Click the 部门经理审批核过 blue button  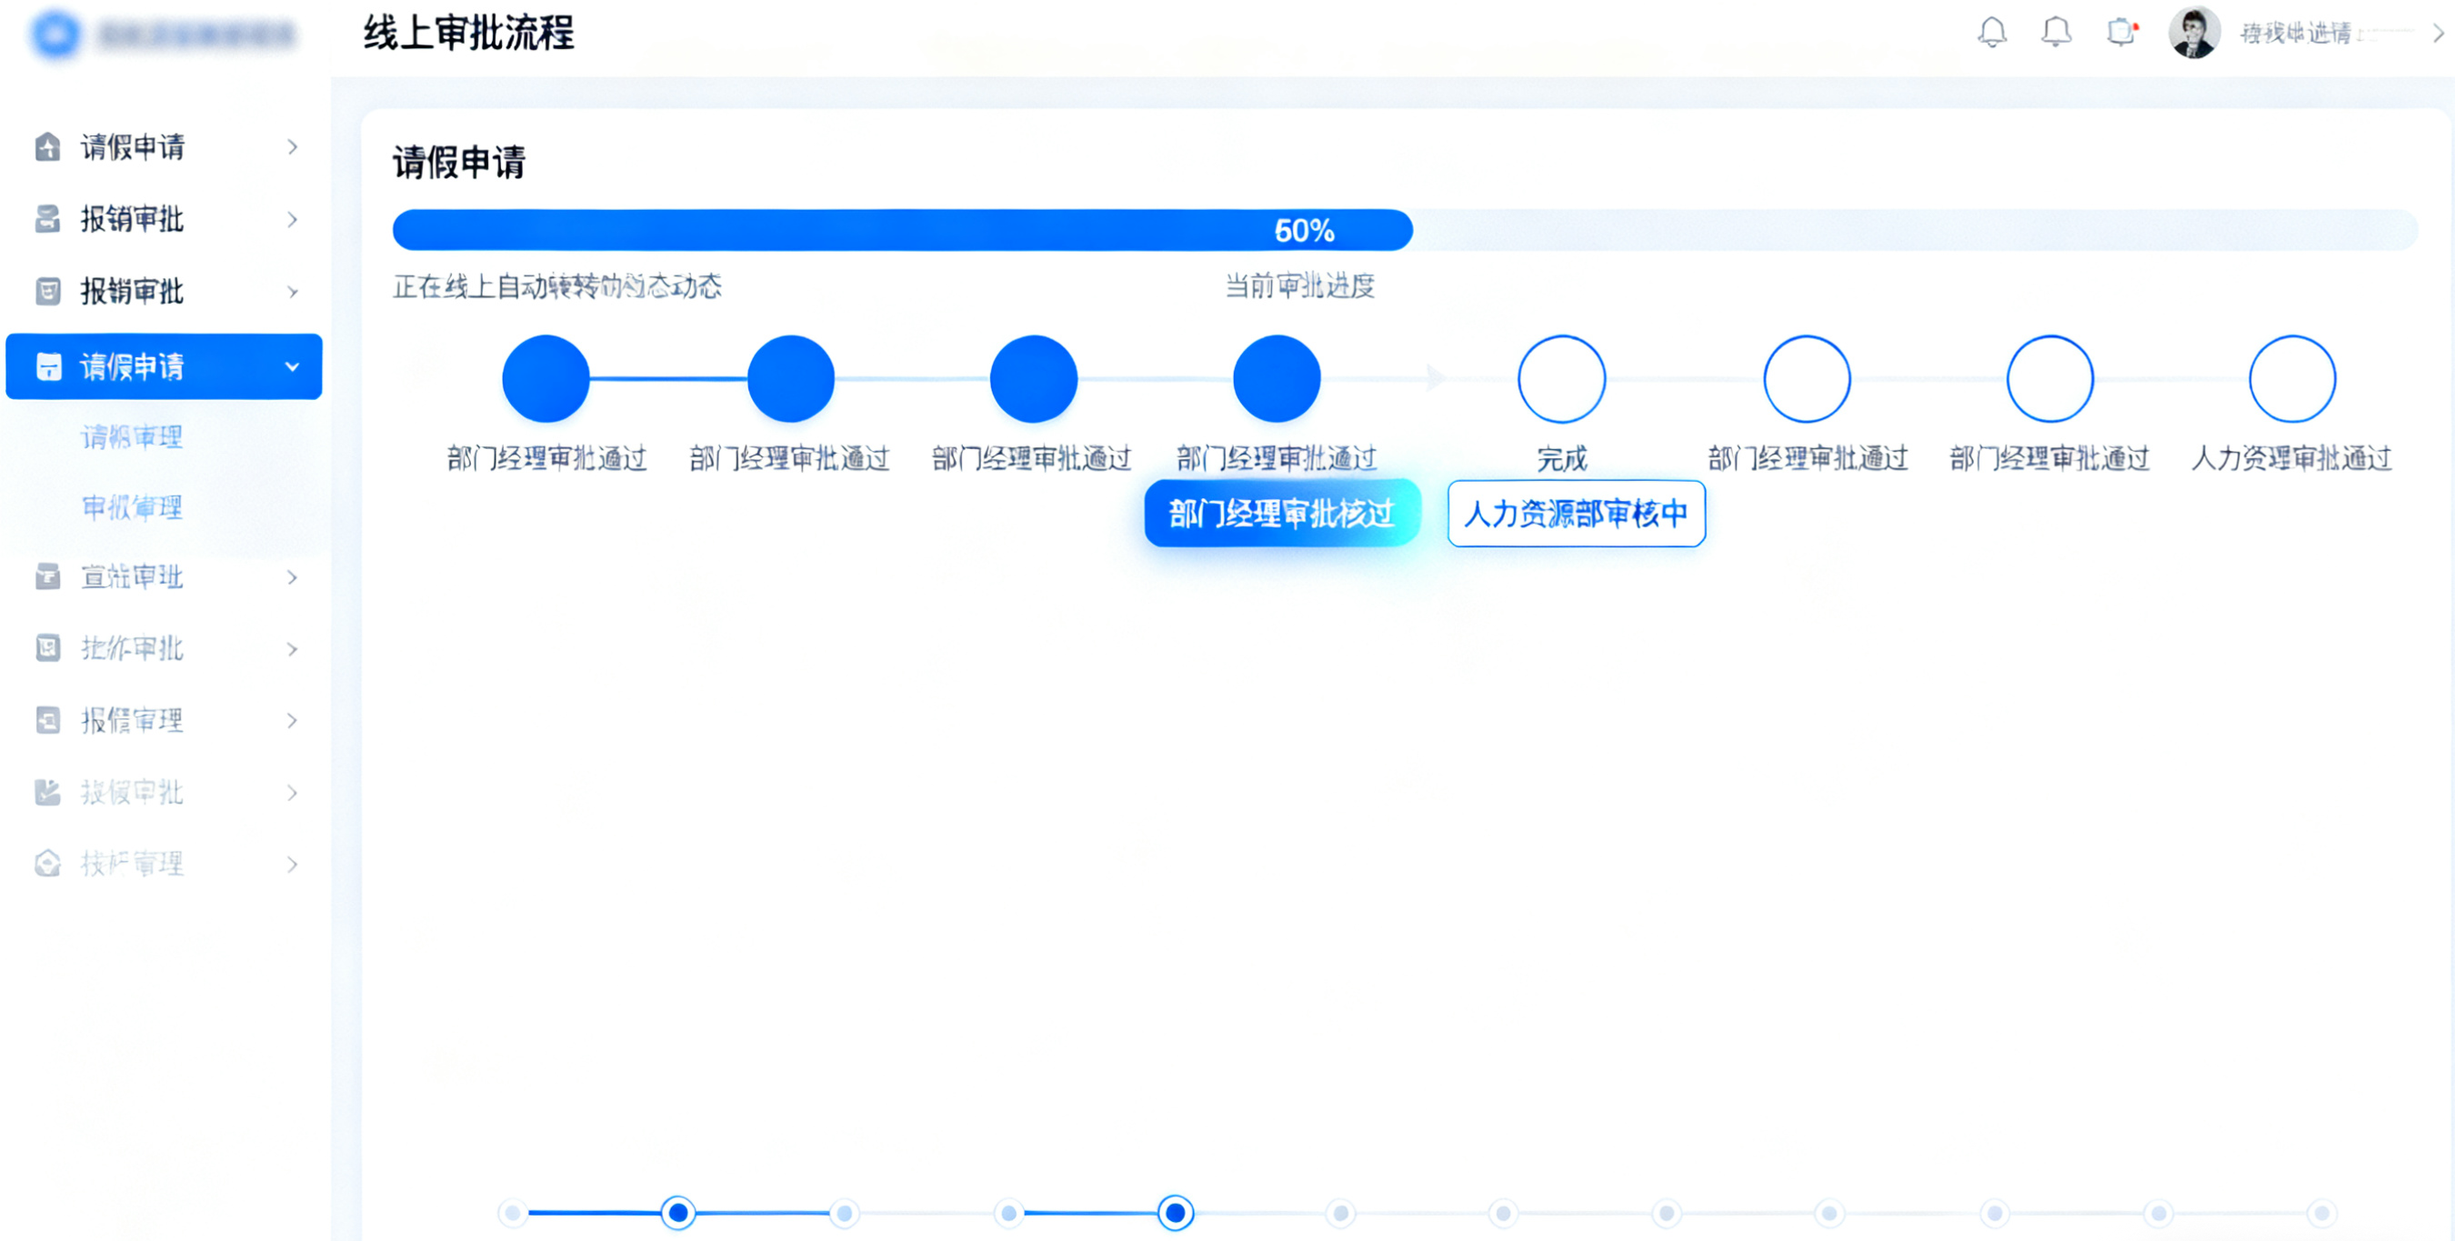tap(1281, 514)
